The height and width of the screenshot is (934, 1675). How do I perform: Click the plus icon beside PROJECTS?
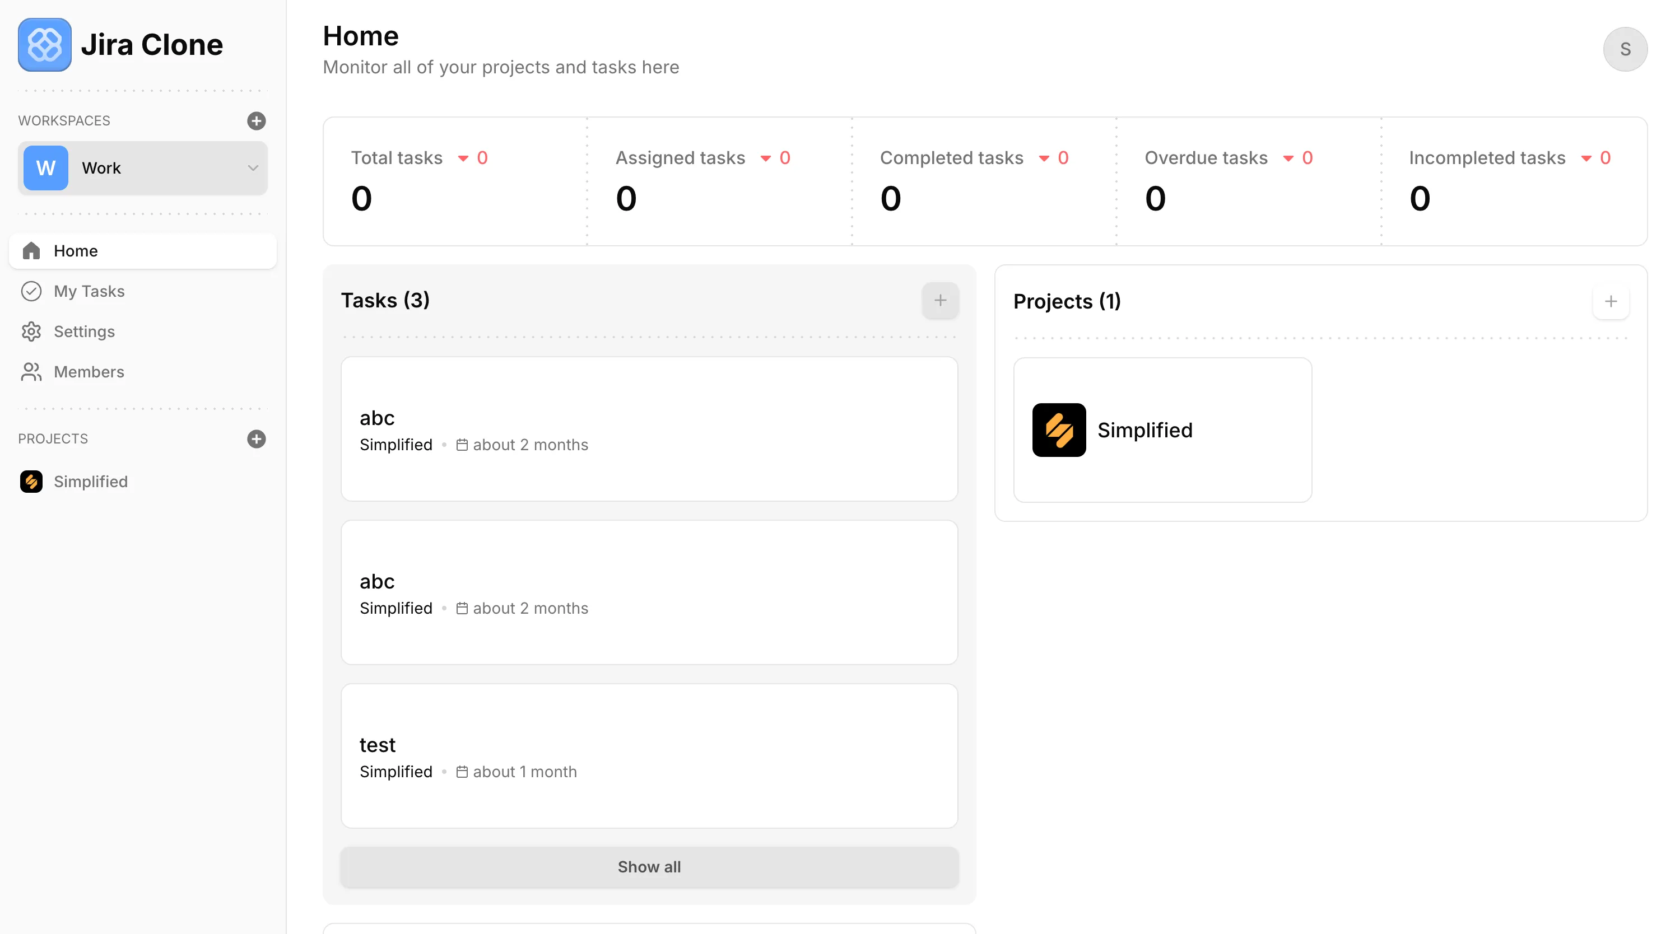257,439
